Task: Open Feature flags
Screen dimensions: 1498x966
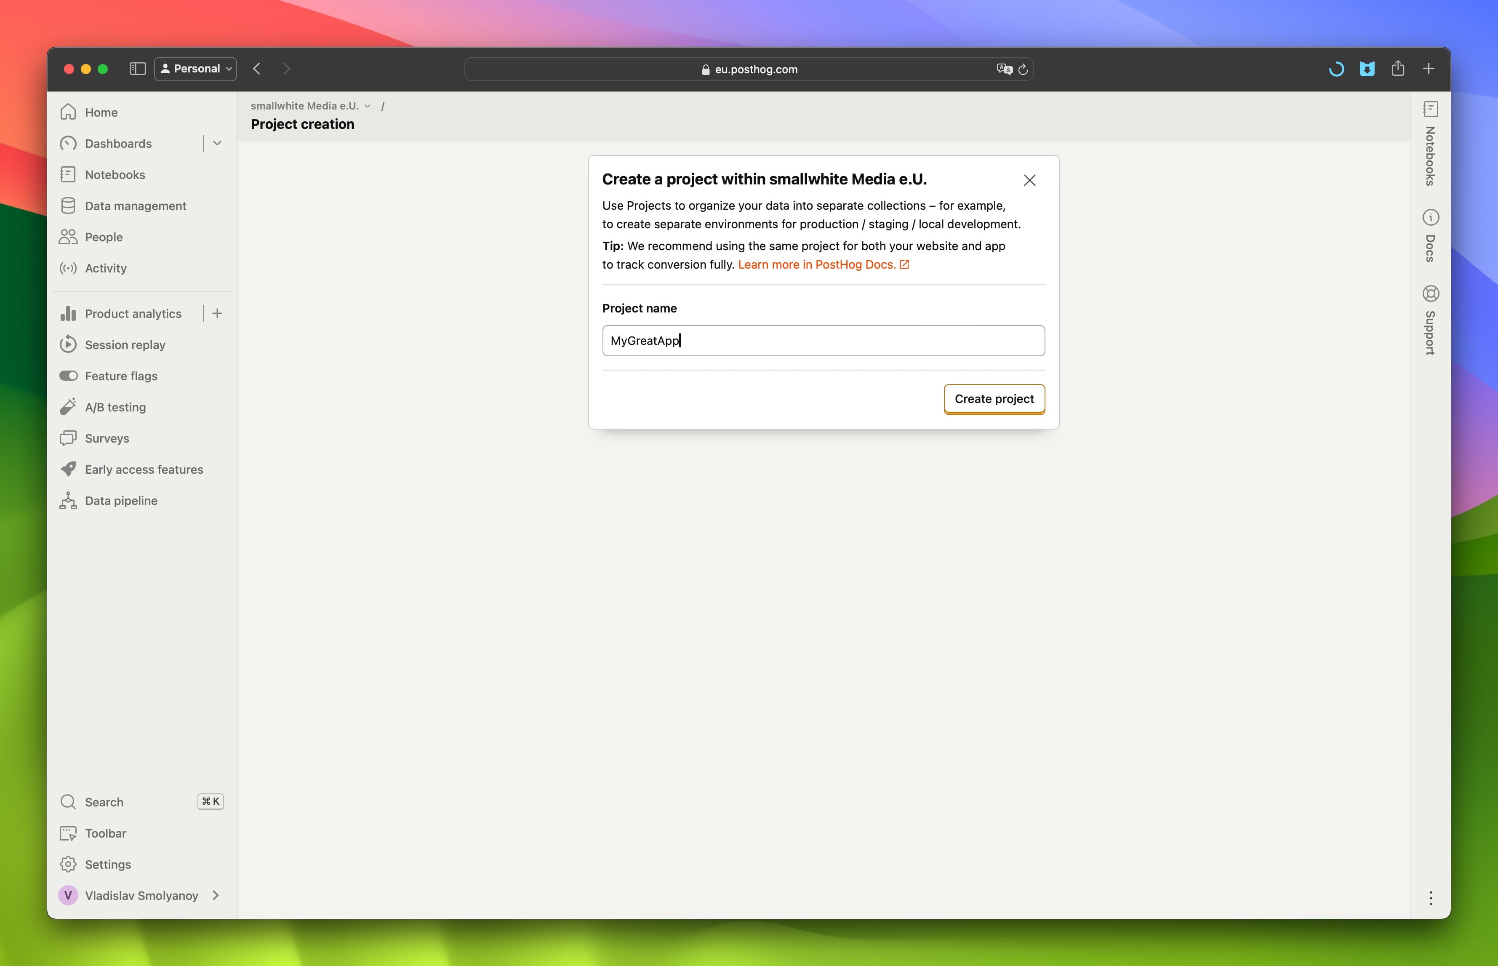Action: click(x=142, y=376)
